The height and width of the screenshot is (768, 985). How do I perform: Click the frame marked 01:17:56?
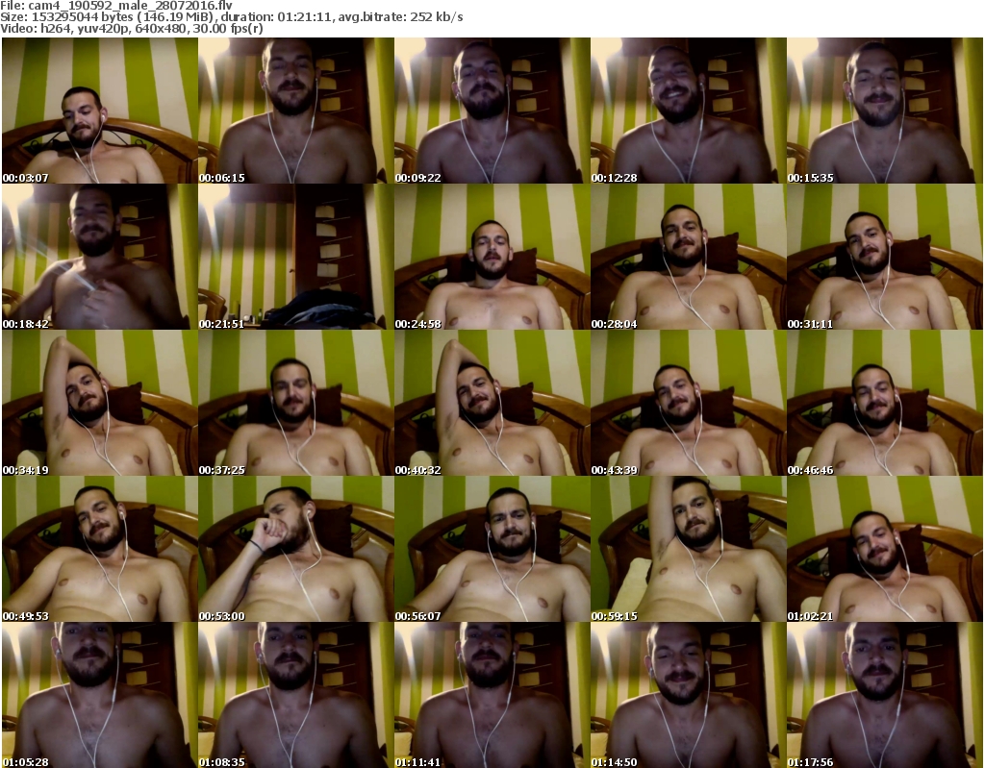(x=885, y=695)
